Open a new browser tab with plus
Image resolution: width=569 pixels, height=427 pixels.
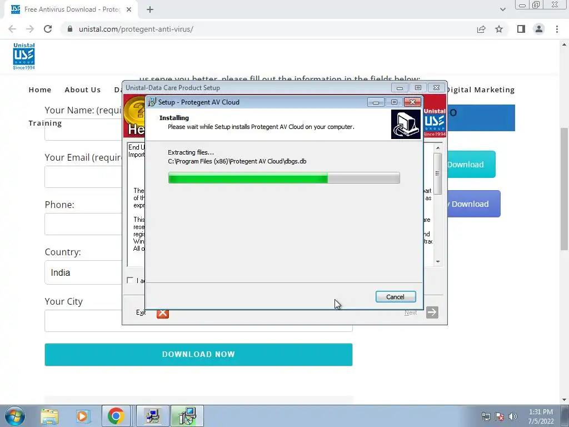(x=150, y=9)
